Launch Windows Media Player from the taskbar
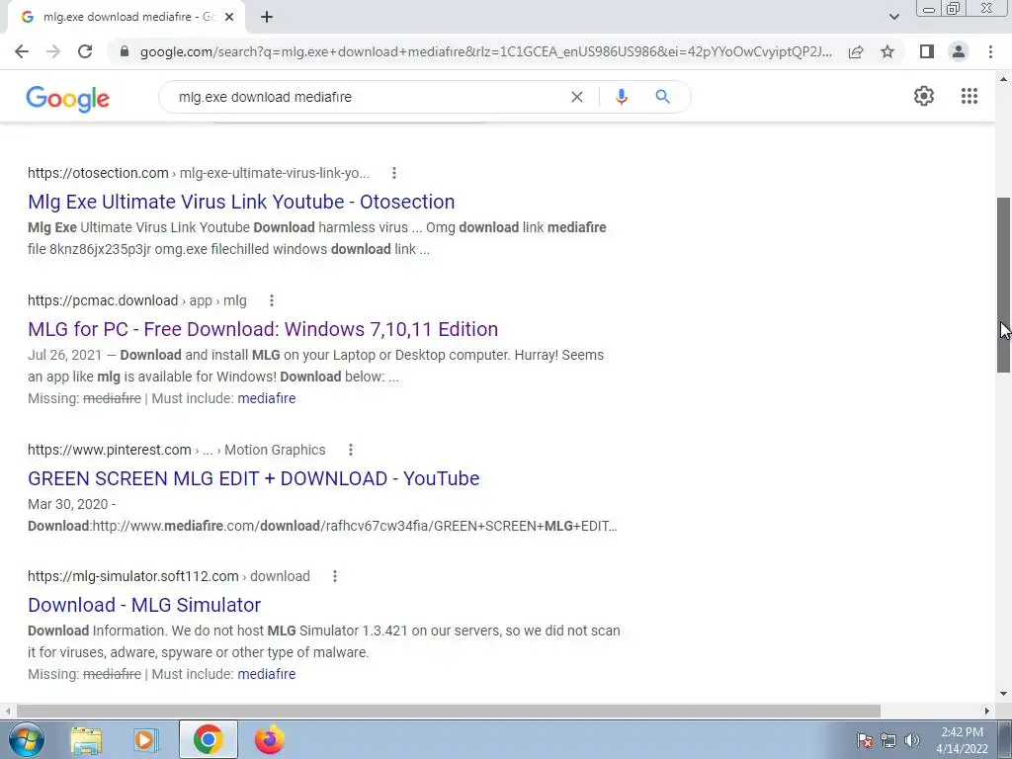Image resolution: width=1012 pixels, height=759 pixels. point(146,739)
